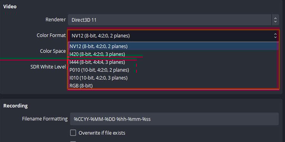
Task: Click the Video section heading
Action: click(10, 6)
